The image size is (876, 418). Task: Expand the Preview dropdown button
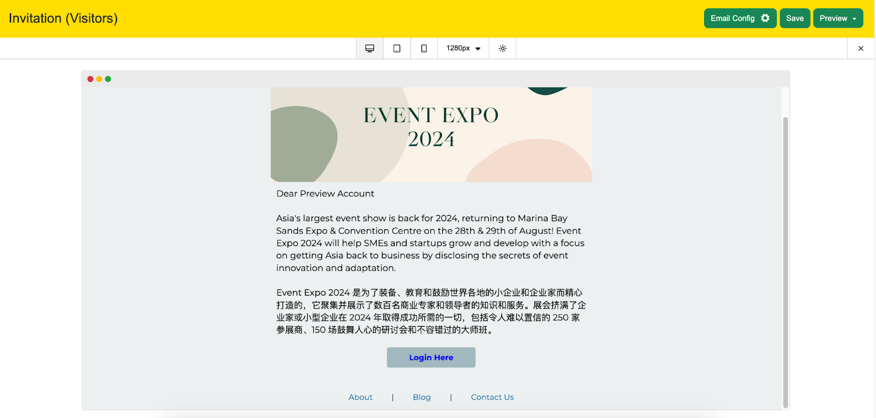coord(838,18)
